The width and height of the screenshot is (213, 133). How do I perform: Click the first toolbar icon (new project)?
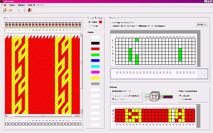(5, 10)
